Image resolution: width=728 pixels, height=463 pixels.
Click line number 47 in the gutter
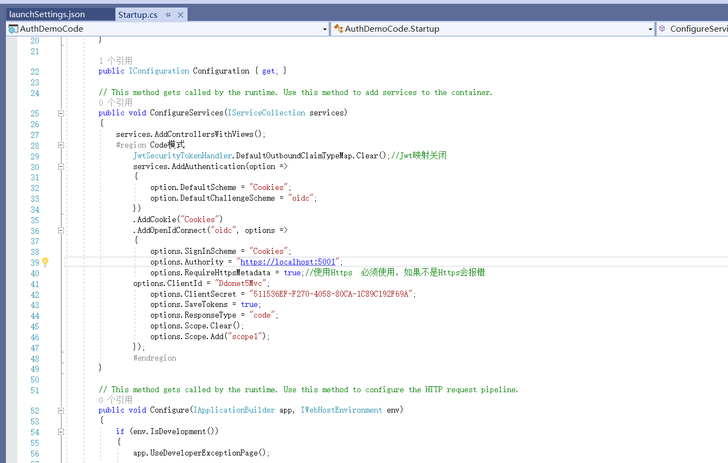[35, 348]
